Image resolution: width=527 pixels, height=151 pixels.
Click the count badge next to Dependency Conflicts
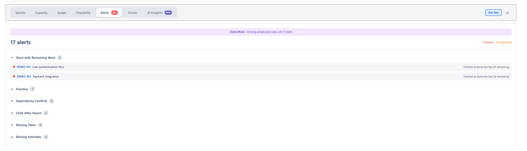[x=52, y=101]
